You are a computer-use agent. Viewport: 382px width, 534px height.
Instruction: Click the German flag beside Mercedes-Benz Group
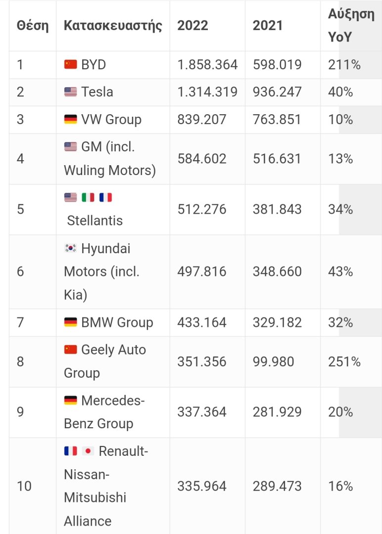(x=71, y=400)
